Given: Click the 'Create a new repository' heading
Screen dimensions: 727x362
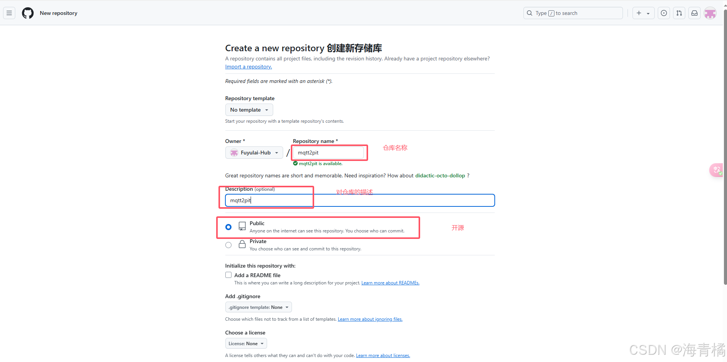Looking at the screenshot, I should [x=303, y=48].
